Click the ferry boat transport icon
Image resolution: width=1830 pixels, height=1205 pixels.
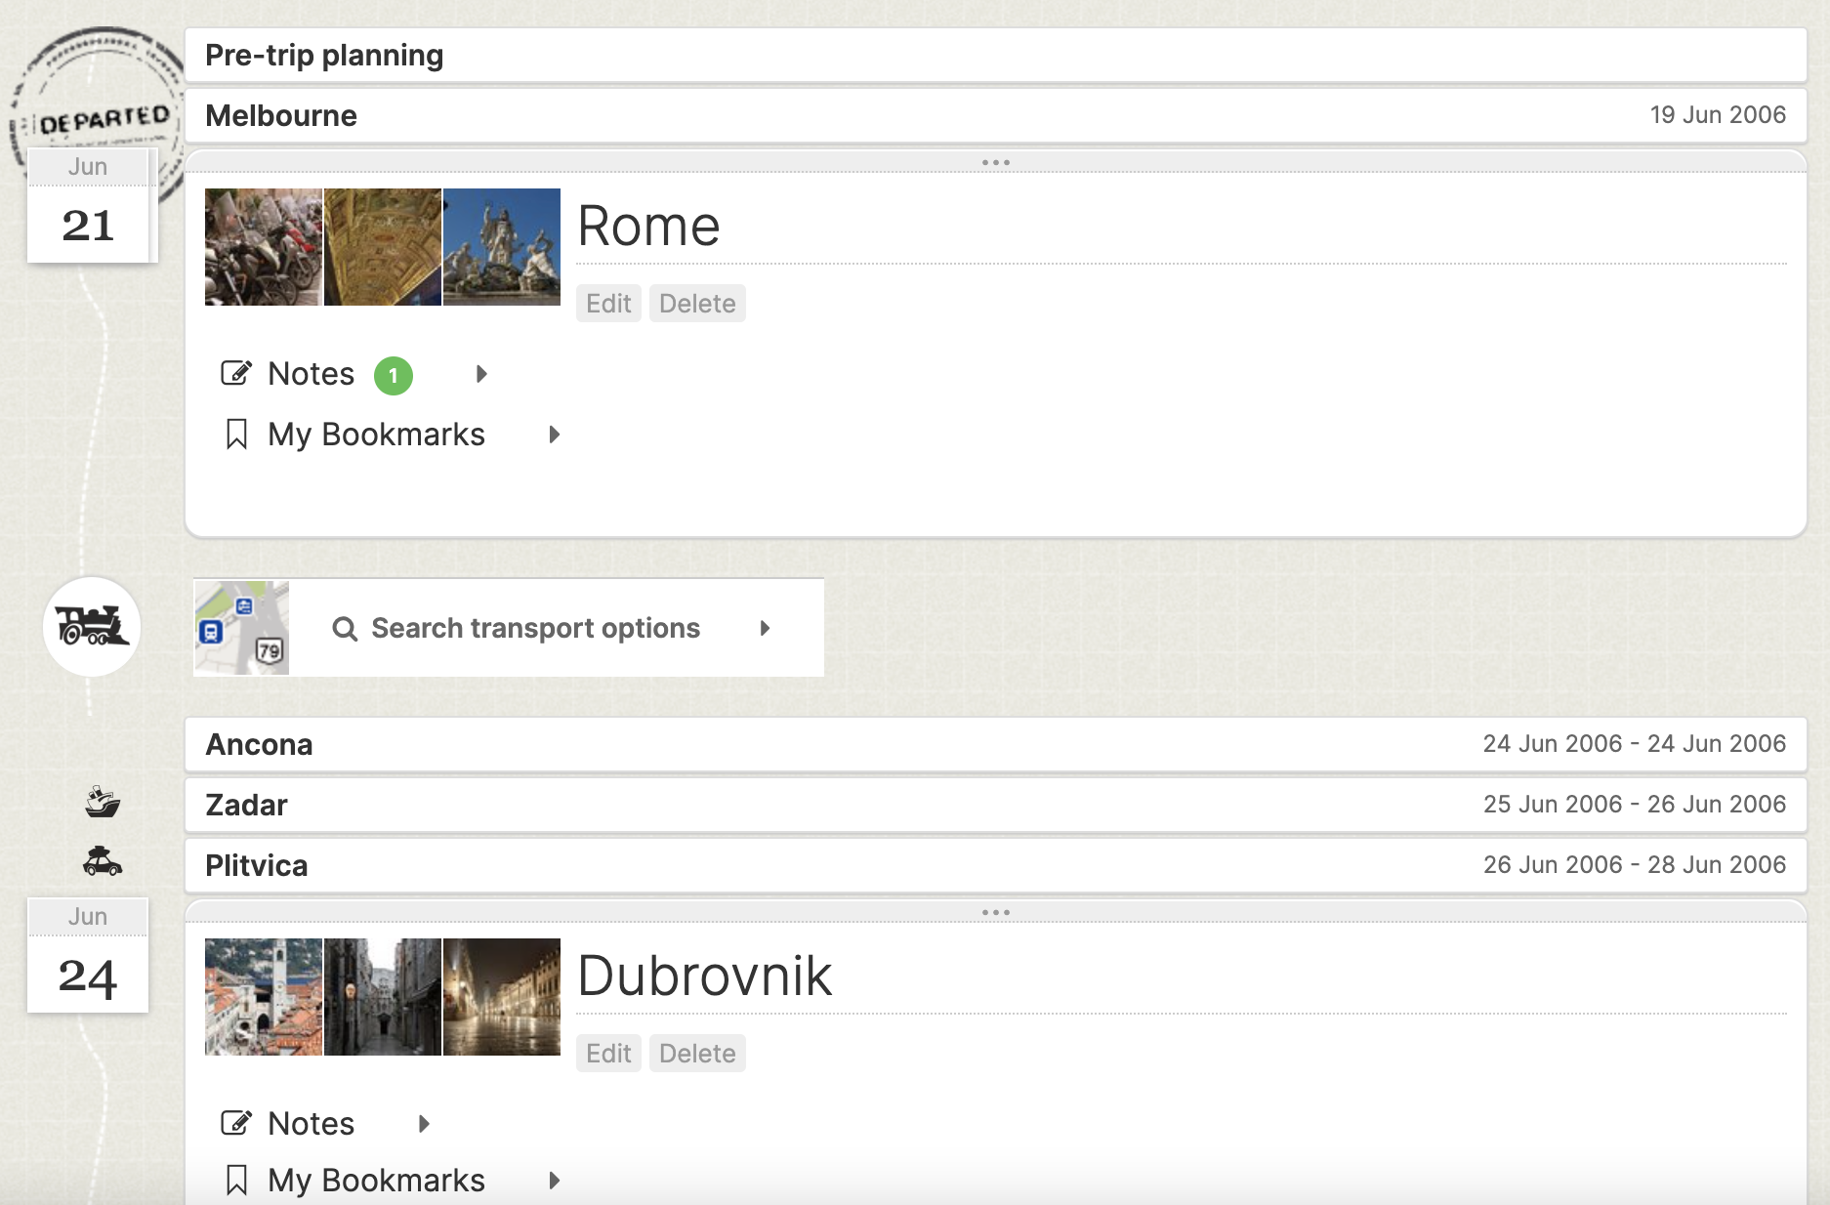coord(102,802)
